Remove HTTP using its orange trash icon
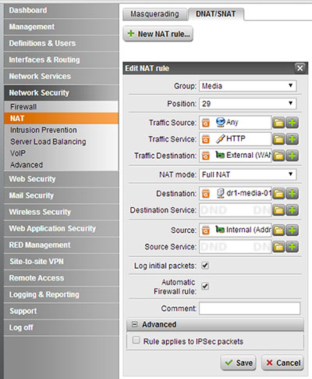Image resolution: width=312 pixels, height=379 pixels. coord(206,139)
